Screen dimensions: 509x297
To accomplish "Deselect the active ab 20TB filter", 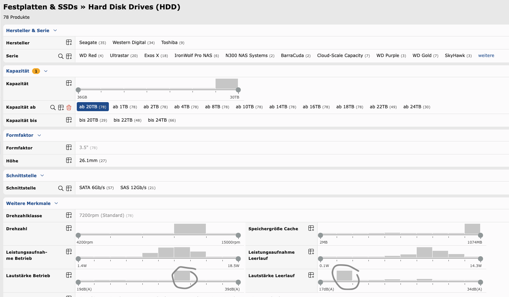I will (93, 107).
